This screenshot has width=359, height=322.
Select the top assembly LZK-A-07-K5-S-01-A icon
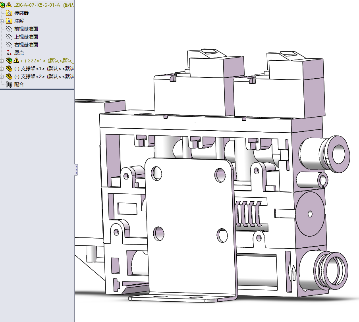2,5
